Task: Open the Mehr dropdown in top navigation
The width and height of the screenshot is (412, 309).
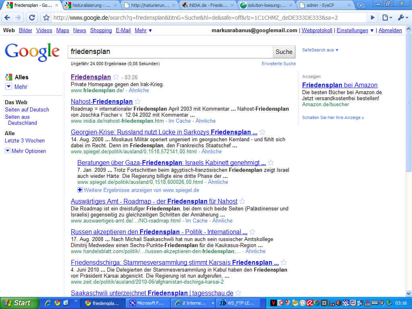Action: click(x=143, y=31)
